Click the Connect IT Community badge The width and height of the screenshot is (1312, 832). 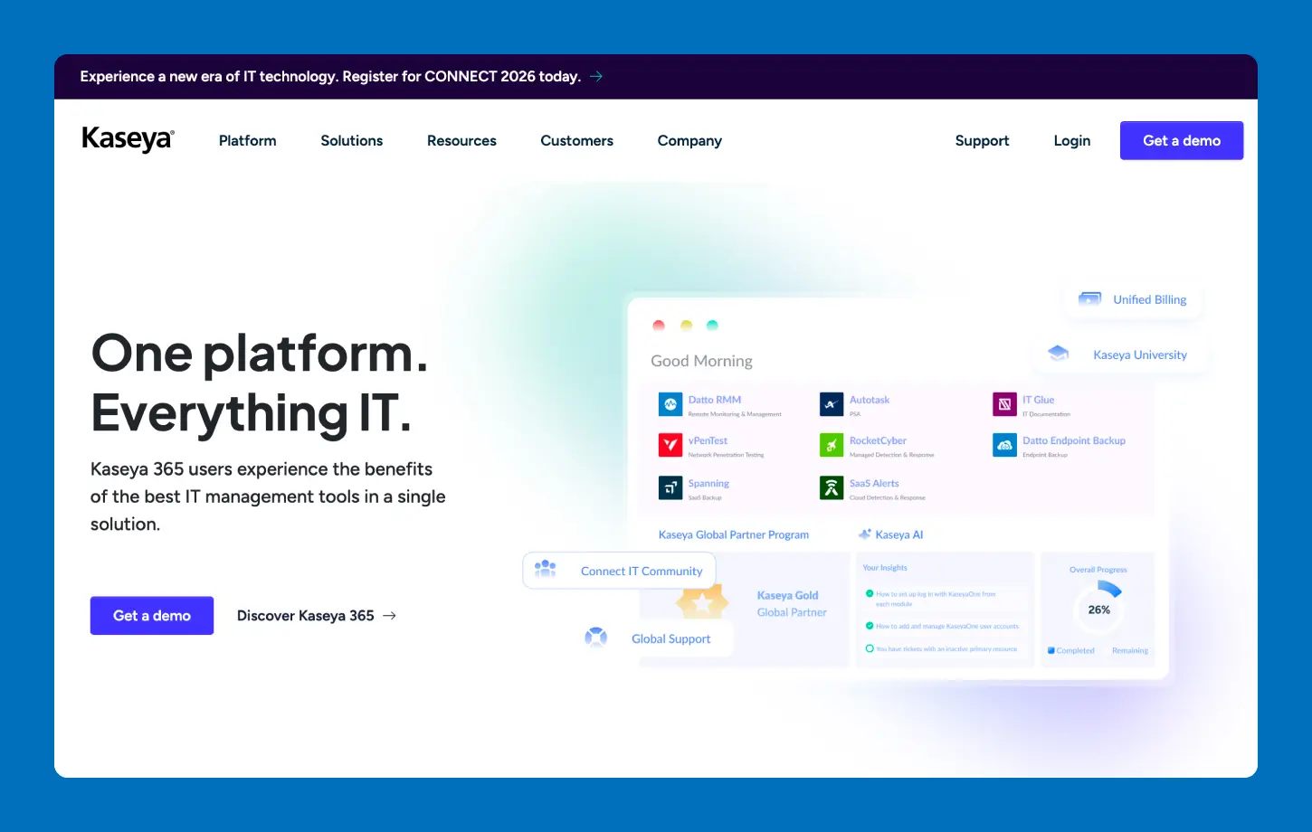tap(620, 571)
